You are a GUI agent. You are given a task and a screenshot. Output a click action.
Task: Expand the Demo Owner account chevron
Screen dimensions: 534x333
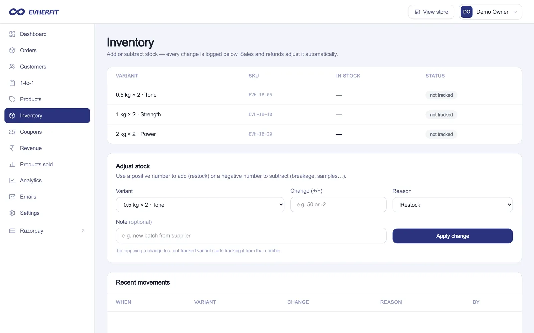coord(515,12)
